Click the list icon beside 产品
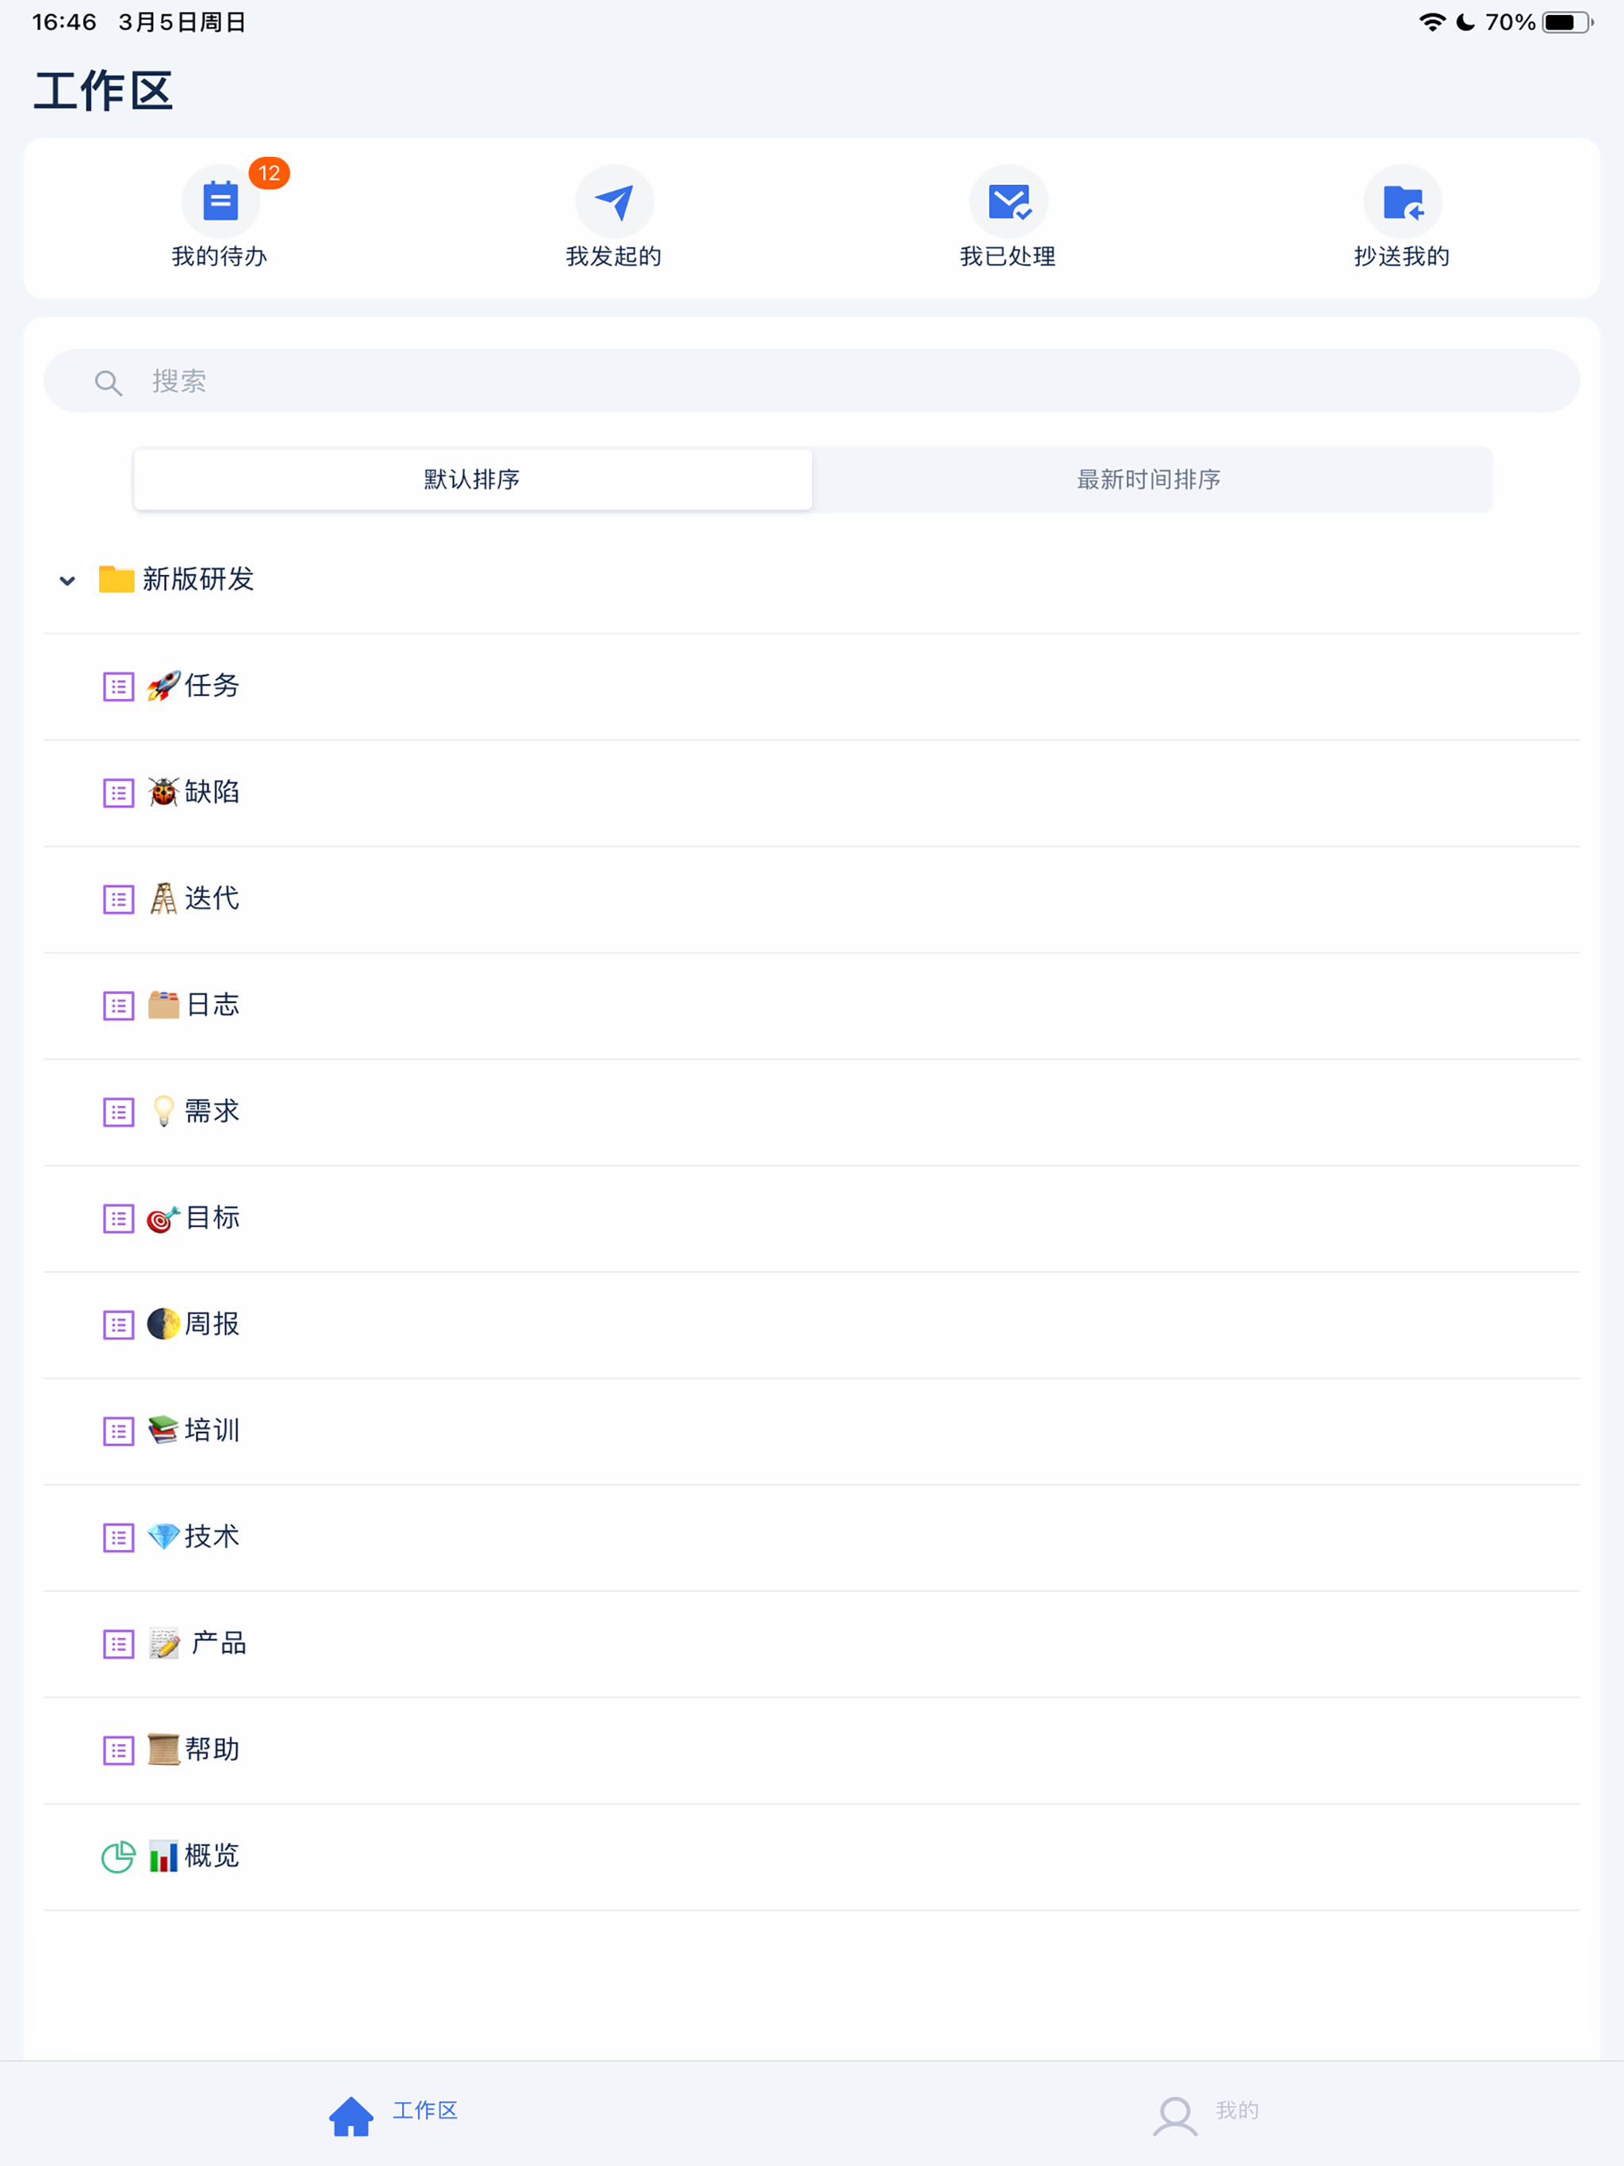This screenshot has height=2166, width=1624. tap(118, 1644)
